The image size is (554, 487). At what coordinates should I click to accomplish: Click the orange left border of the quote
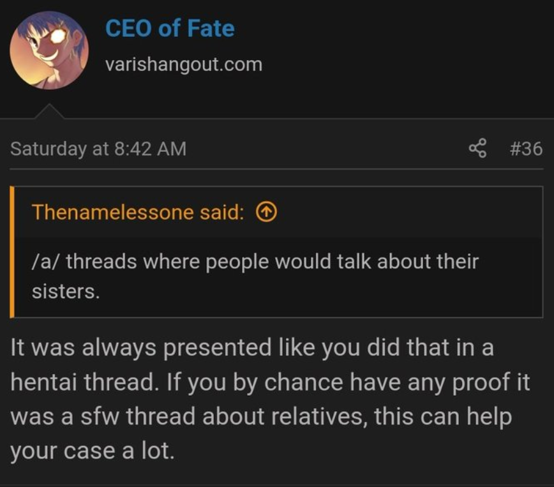(x=12, y=251)
